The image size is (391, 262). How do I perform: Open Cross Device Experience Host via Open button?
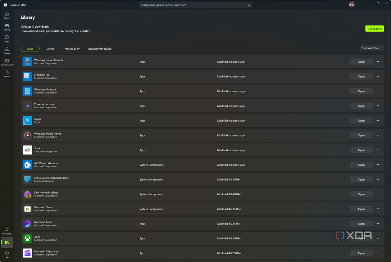[x=361, y=179]
